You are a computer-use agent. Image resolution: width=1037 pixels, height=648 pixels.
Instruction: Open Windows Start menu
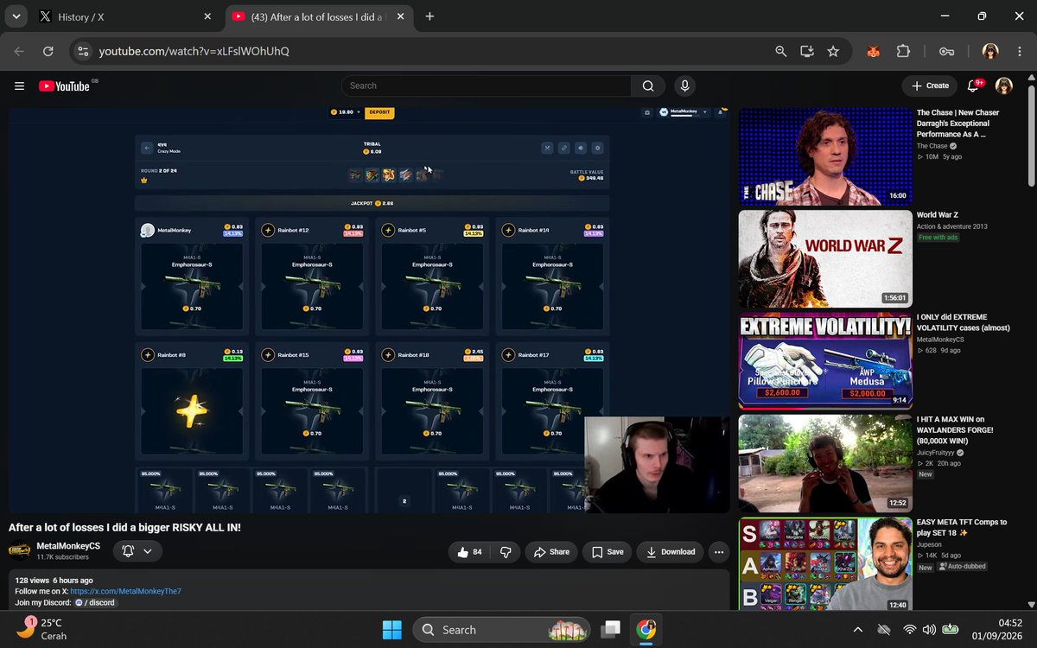click(391, 630)
